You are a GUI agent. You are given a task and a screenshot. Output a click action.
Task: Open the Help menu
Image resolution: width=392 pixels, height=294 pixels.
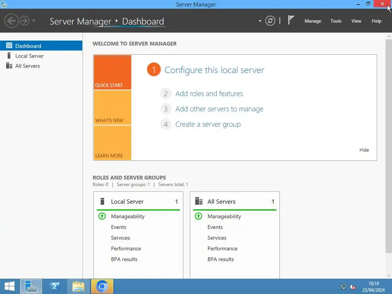pos(377,21)
